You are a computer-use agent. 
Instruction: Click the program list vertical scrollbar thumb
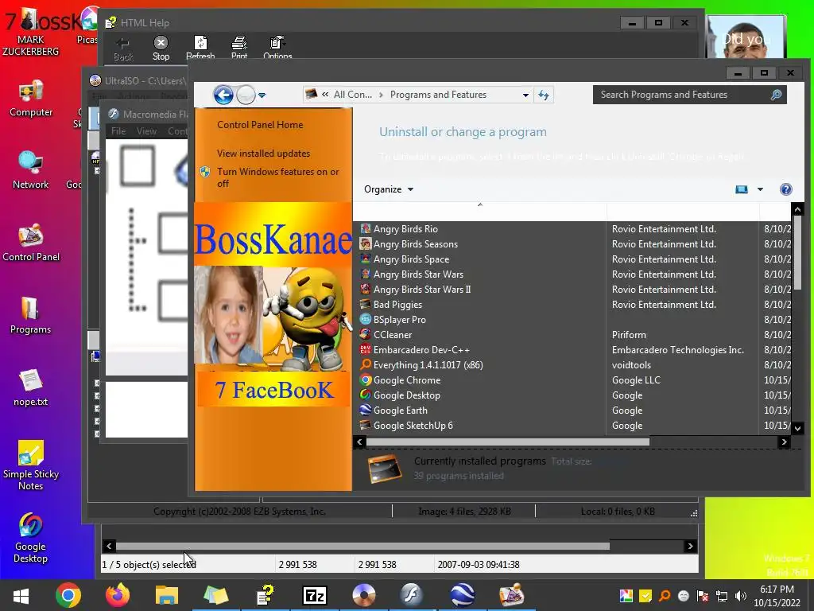pos(798,252)
